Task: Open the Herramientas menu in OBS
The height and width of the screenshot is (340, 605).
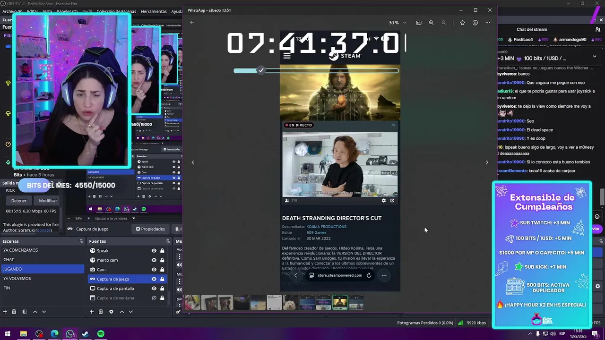Action: point(154,11)
